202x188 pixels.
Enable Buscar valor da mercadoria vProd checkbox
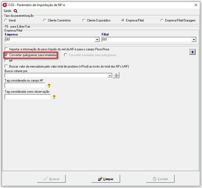pyautogui.click(x=6, y=66)
